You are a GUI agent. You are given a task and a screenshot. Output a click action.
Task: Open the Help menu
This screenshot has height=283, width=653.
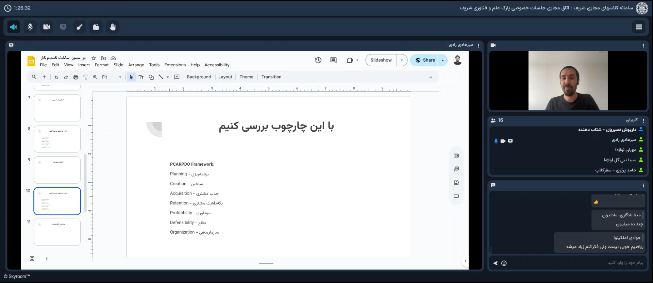[195, 65]
